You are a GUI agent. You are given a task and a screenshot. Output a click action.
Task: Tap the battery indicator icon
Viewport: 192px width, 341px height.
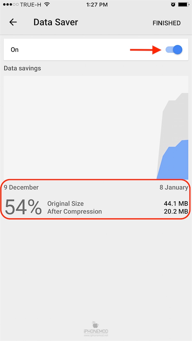coord(183,5)
